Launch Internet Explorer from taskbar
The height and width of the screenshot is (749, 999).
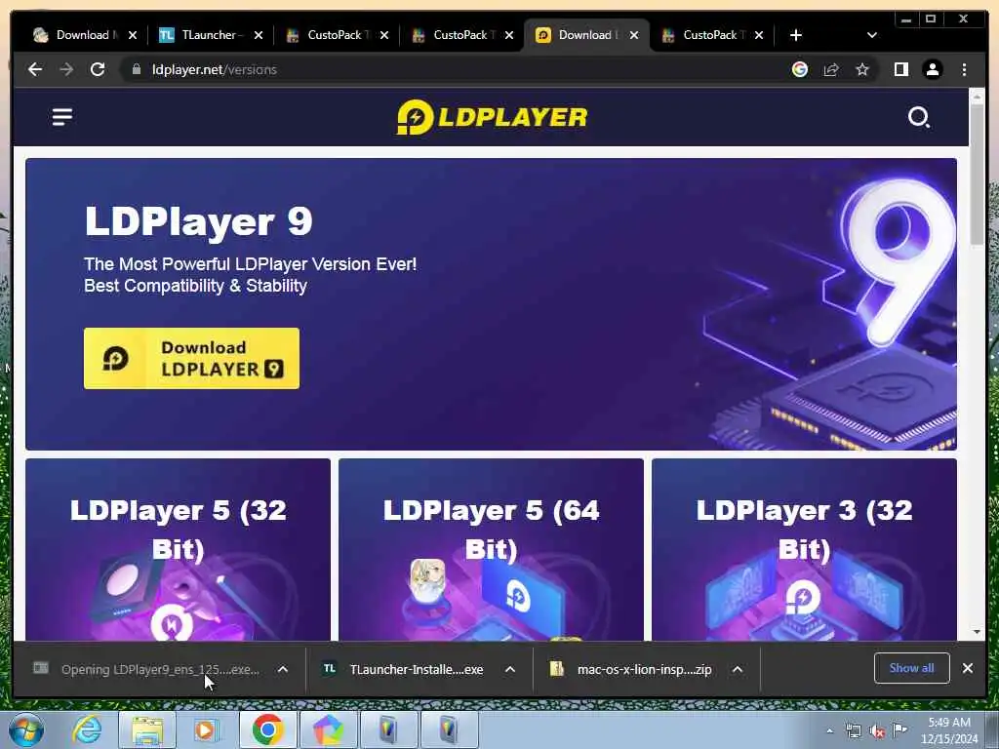[87, 729]
